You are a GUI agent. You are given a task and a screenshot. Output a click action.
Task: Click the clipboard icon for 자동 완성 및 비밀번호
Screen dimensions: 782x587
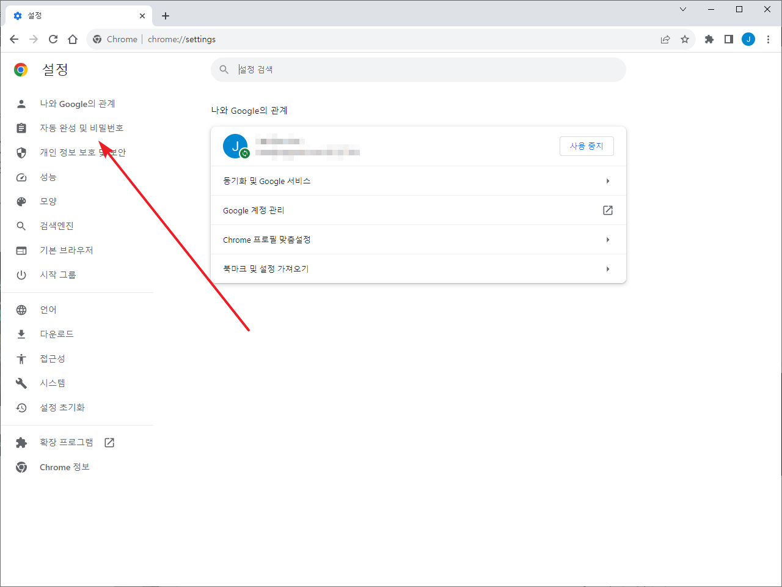[x=21, y=128]
